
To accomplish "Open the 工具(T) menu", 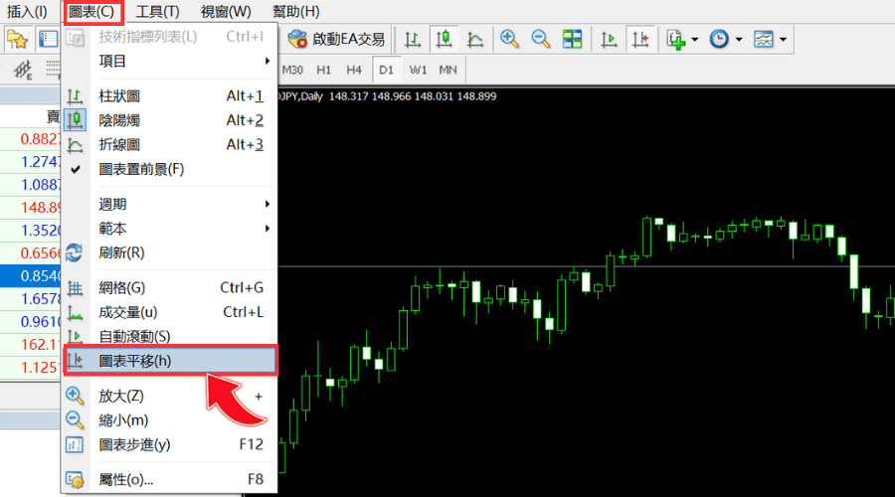I will (x=157, y=12).
